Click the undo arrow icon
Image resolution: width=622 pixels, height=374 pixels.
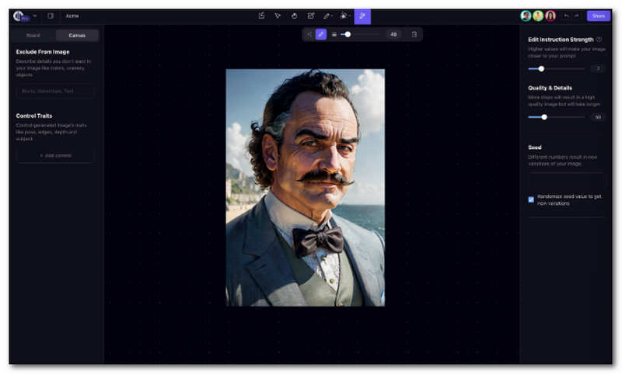coord(566,16)
